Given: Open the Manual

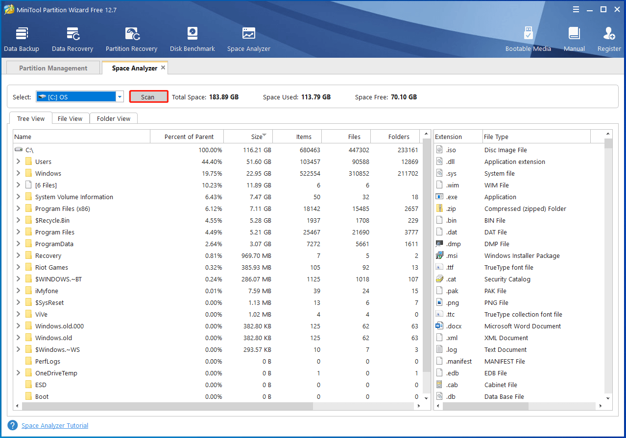Looking at the screenshot, I should [x=574, y=39].
